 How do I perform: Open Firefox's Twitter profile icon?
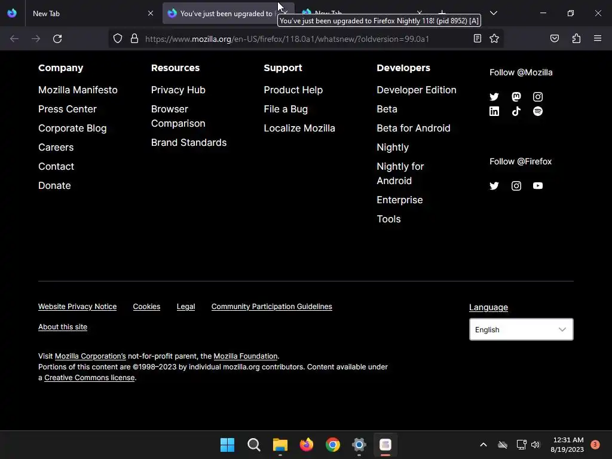tap(494, 186)
